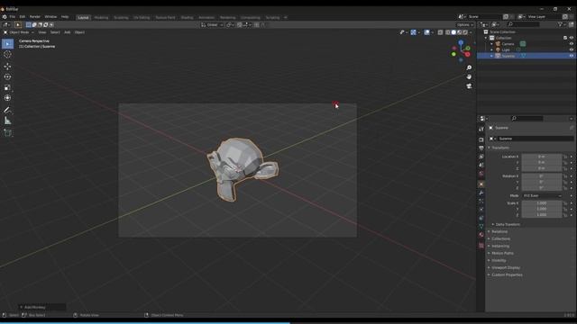Open the File menu
Viewport: 577px width, 324px height.
(x=12, y=17)
